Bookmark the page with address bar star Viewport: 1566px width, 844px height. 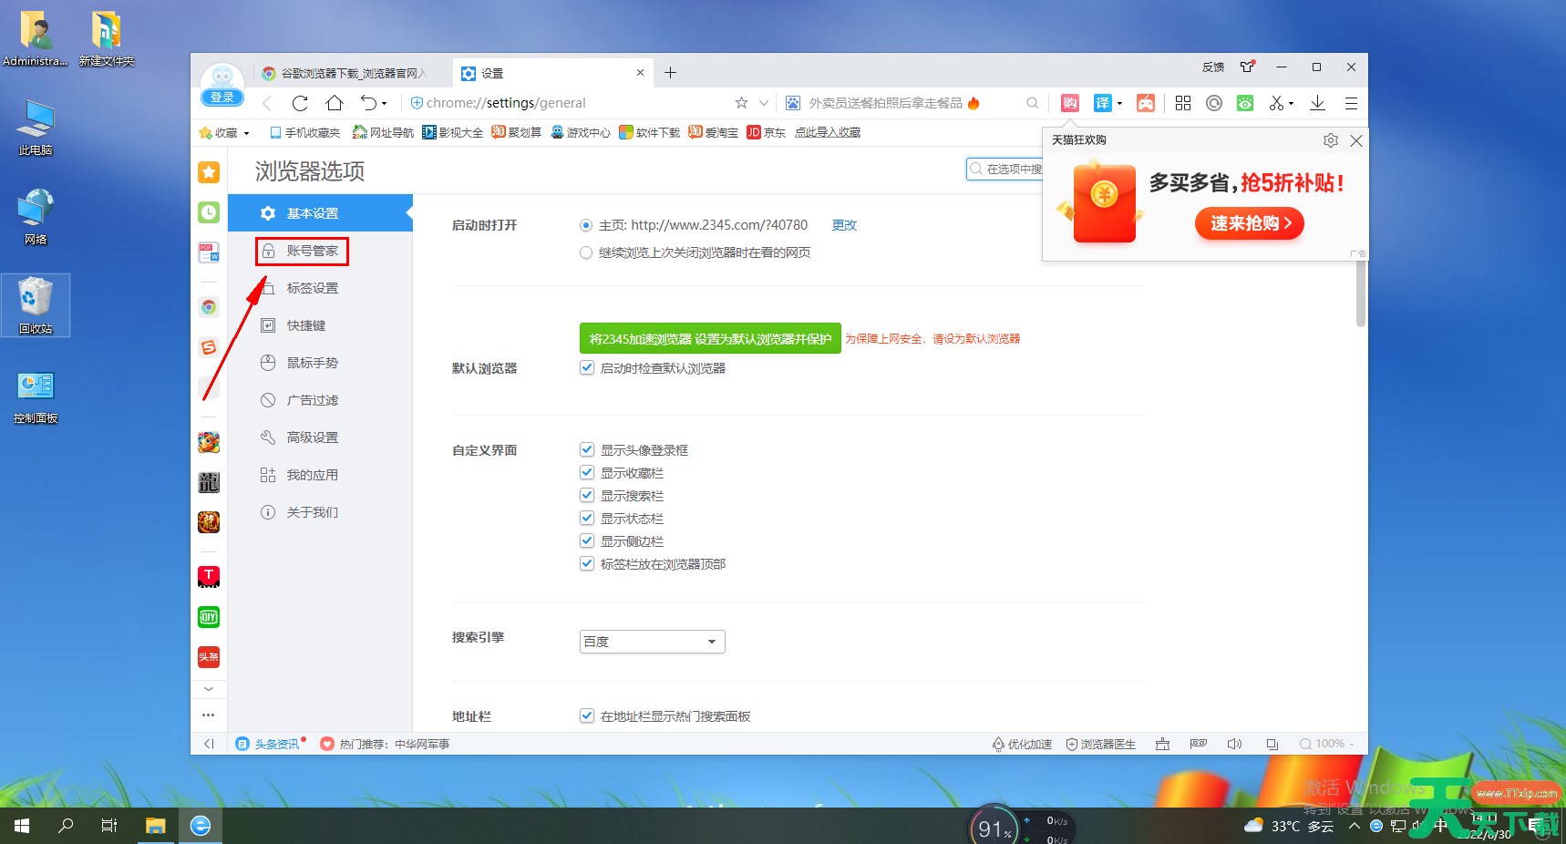(x=741, y=103)
